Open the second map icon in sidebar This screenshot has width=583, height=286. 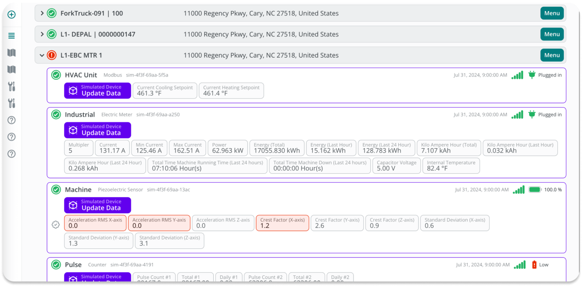[x=12, y=69]
